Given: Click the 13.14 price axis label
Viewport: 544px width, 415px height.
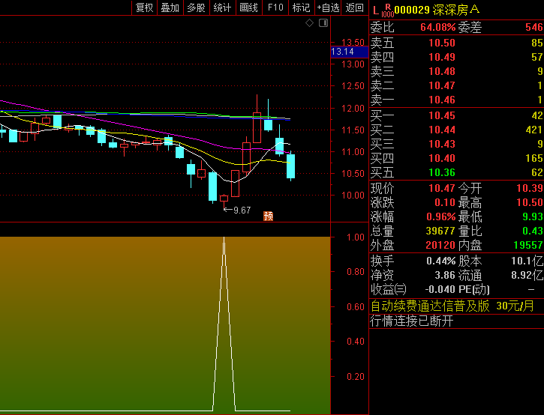Looking at the screenshot, I should pyautogui.click(x=350, y=52).
